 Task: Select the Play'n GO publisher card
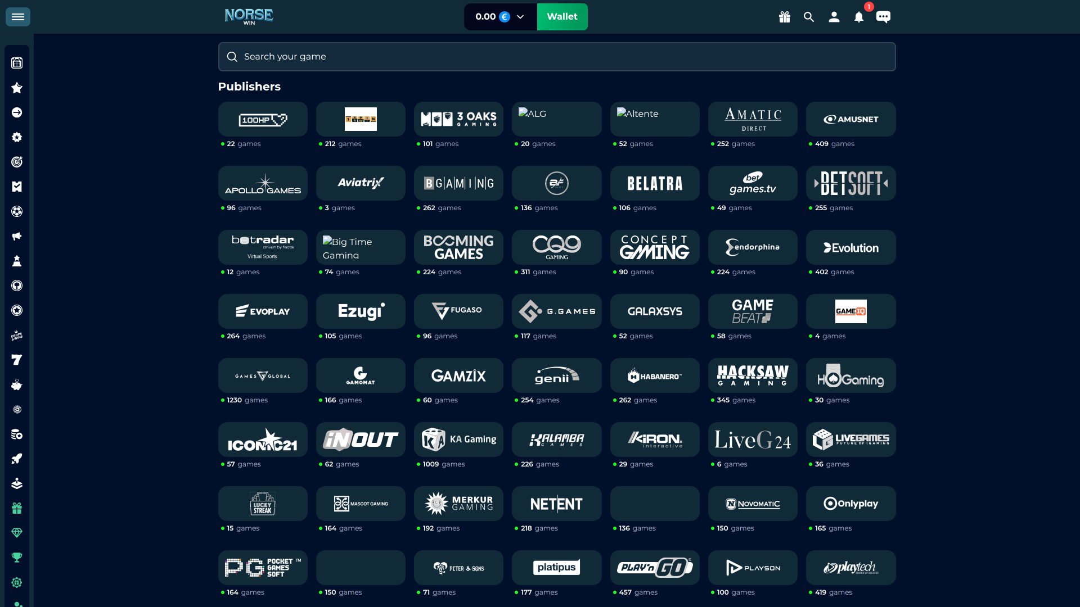655,568
